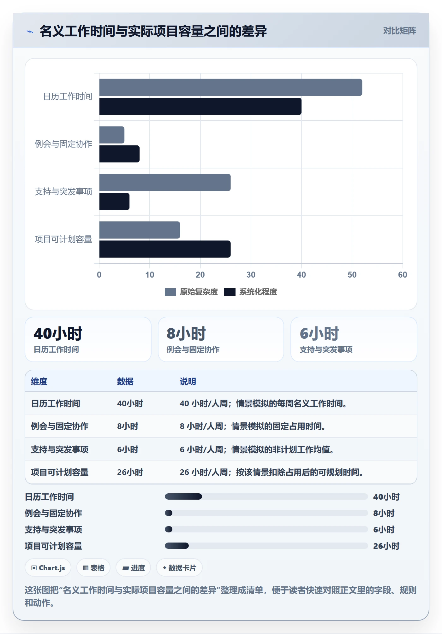Image resolution: width=442 pixels, height=634 pixels.
Task: Click the 6 小时/人周 description cell
Action: coord(257,449)
